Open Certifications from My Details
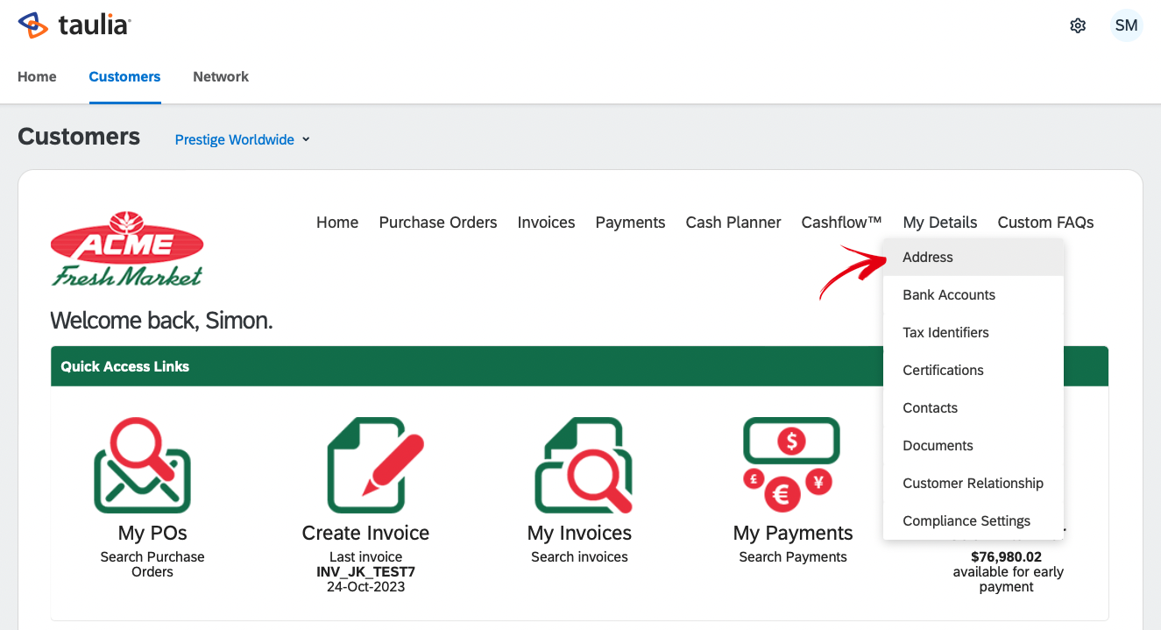The image size is (1161, 630). tap(973, 370)
